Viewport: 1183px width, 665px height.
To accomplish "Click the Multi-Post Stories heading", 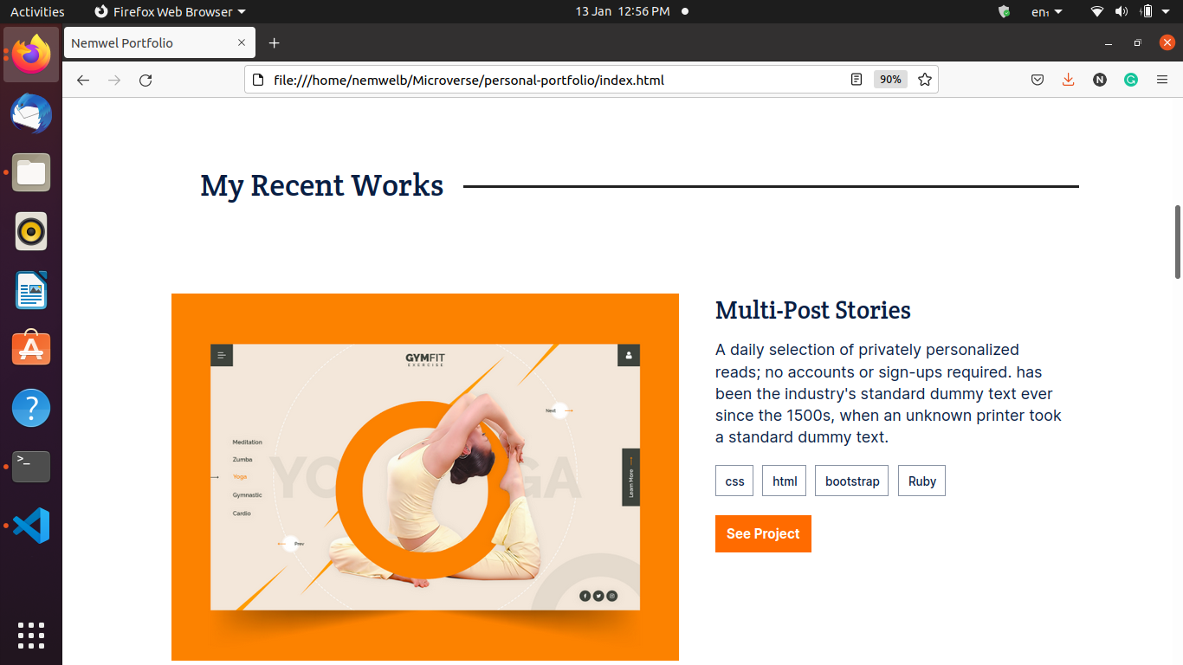I will tap(813, 310).
